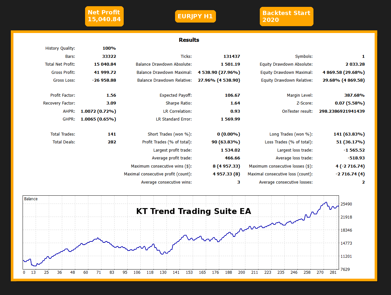Select Maximum consecutive wins value 8 (4 957.33)
The height and width of the screenshot is (295, 391).
point(226,166)
